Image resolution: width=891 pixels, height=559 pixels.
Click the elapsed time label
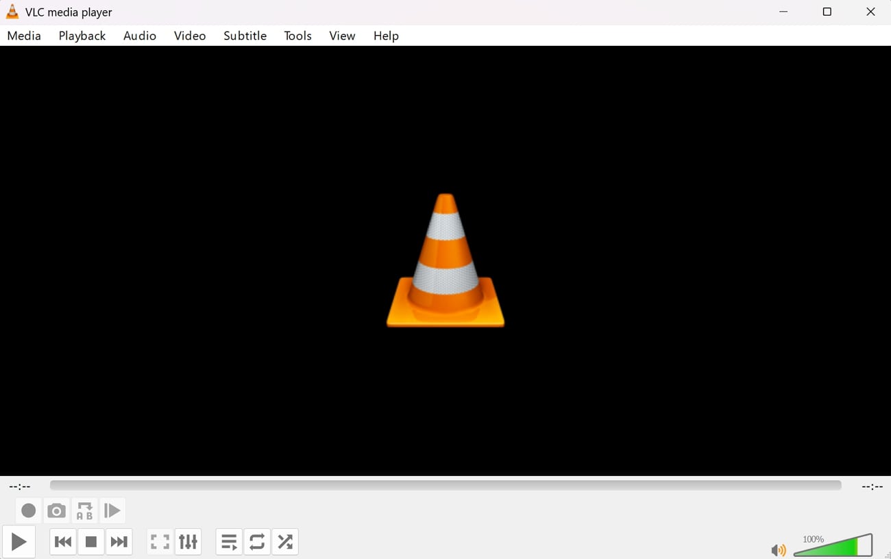[x=20, y=486]
